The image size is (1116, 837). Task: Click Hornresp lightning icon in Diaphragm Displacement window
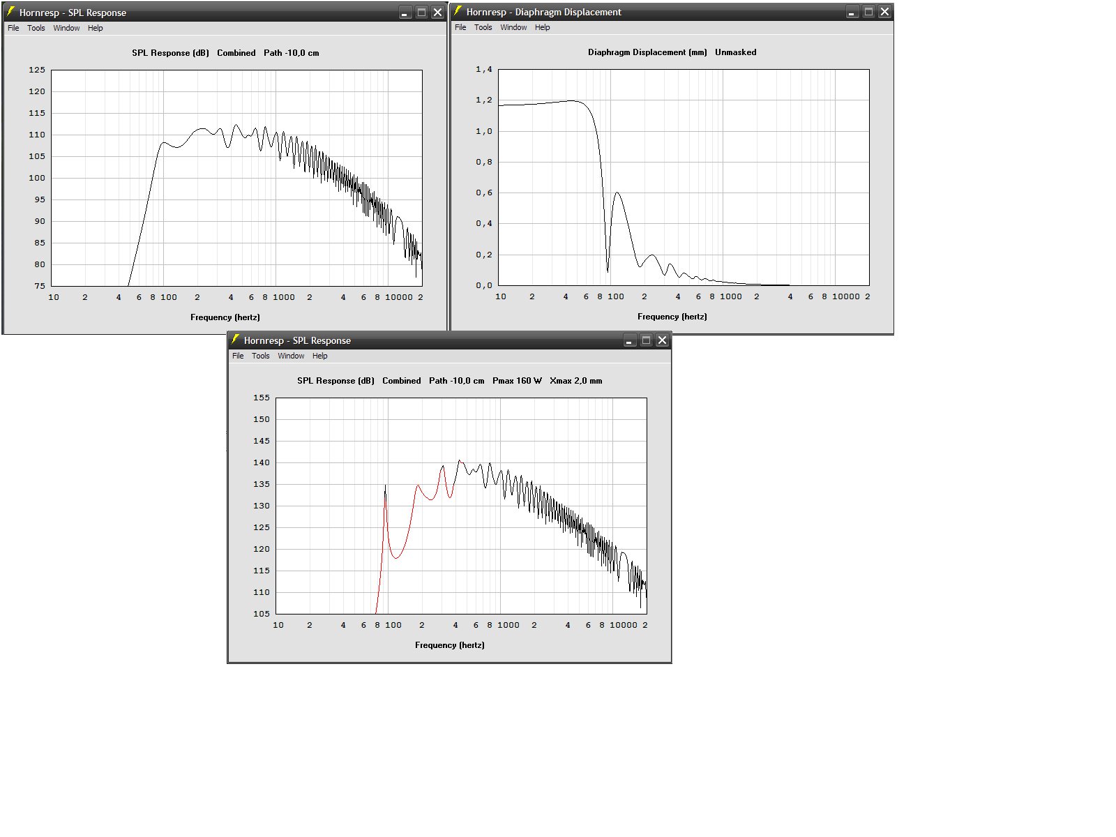[458, 11]
